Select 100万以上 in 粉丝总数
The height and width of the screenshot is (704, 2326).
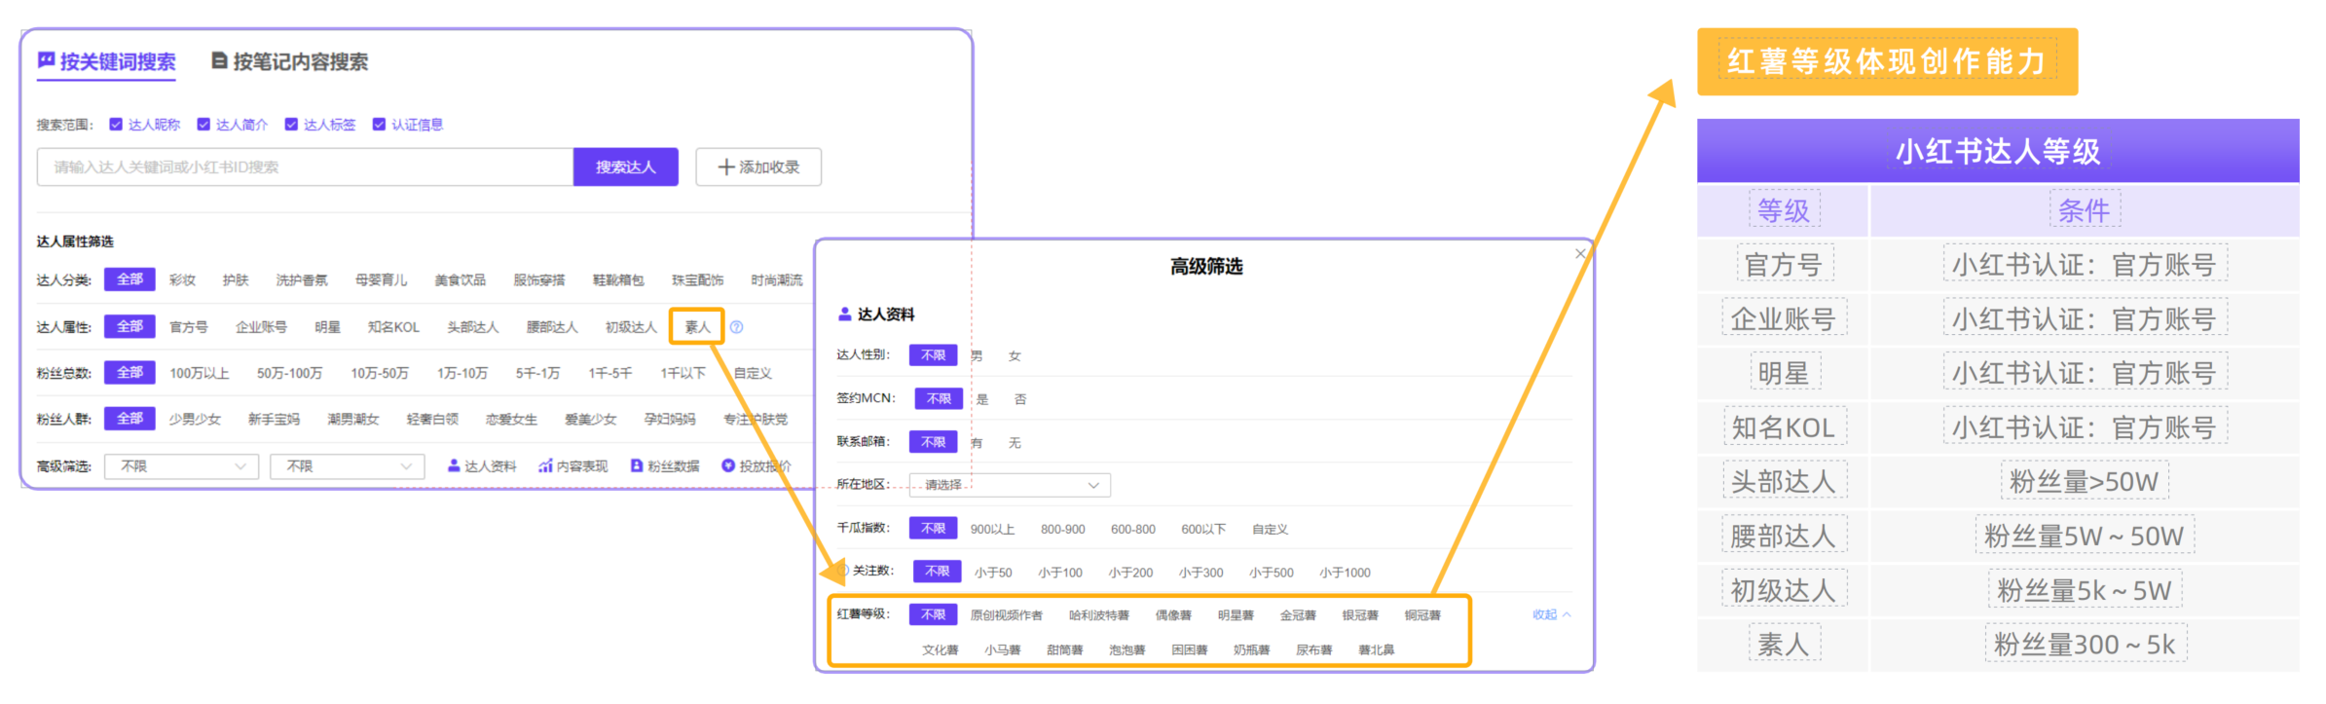(x=200, y=374)
